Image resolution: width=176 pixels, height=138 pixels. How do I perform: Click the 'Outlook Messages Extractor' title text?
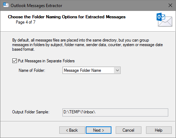pyautogui.click(x=36, y=6)
